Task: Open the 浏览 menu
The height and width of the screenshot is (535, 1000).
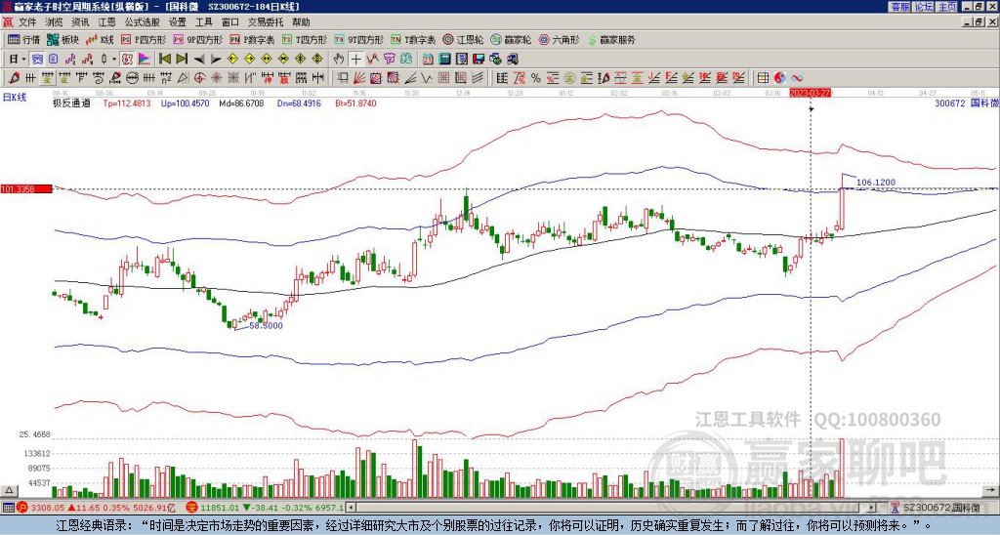Action: coord(55,22)
